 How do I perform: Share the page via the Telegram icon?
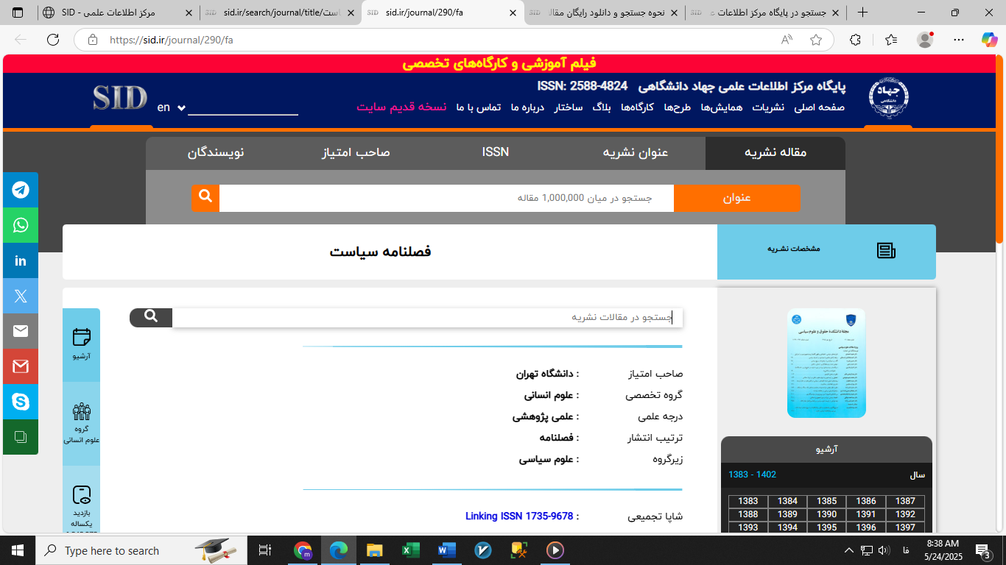[x=20, y=190]
